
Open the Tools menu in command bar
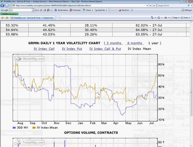185,18
